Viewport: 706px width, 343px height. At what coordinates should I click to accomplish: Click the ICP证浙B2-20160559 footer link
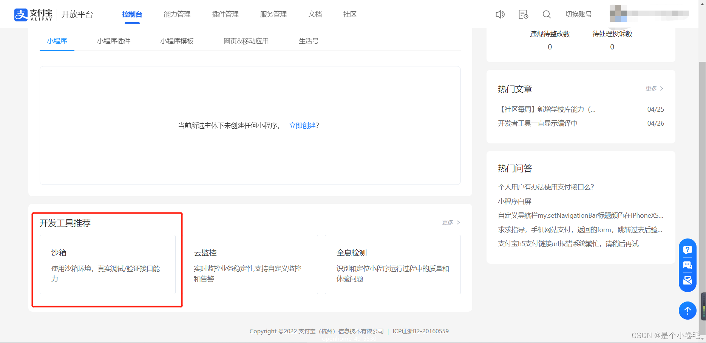click(x=421, y=331)
